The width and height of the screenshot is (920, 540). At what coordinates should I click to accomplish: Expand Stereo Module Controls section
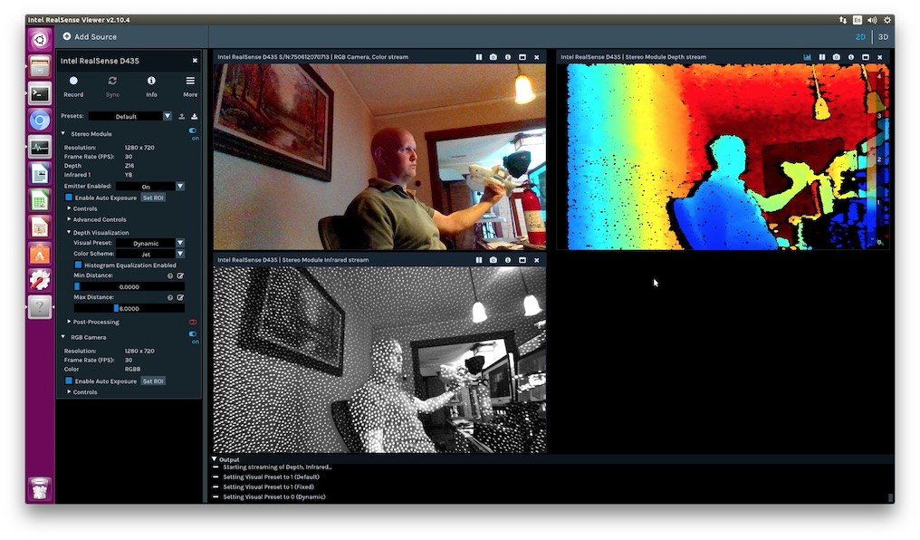pyautogui.click(x=69, y=208)
